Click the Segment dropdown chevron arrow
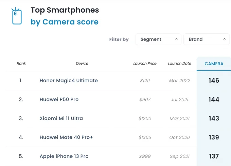The image size is (231, 166). 176,39
